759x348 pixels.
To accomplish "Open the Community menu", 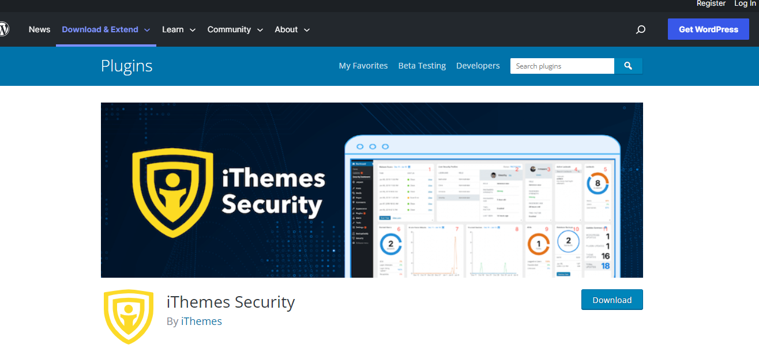I will coord(229,29).
